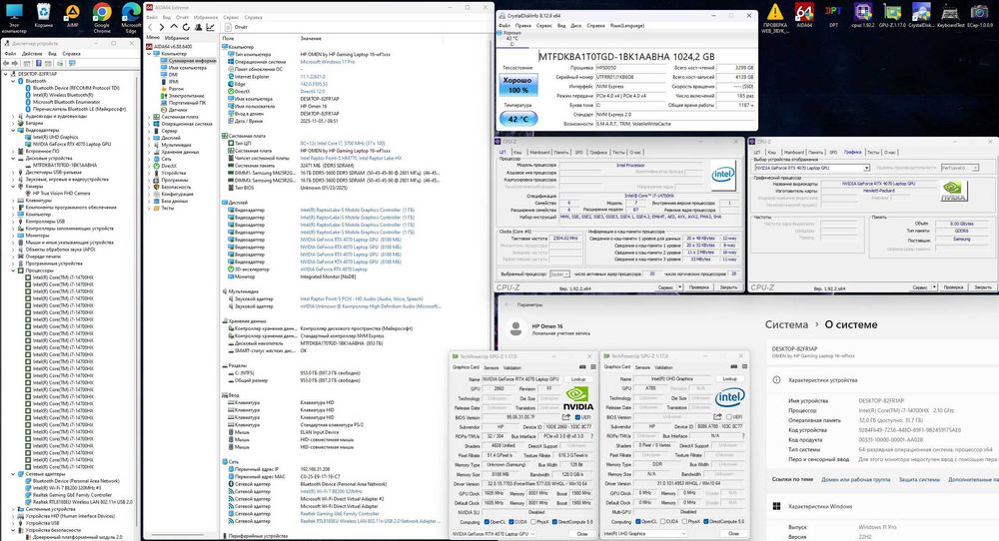Open the AIMP desktop shortcut

[73, 17]
